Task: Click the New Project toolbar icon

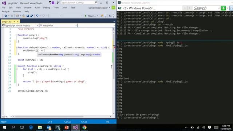Action: coord(17,16)
